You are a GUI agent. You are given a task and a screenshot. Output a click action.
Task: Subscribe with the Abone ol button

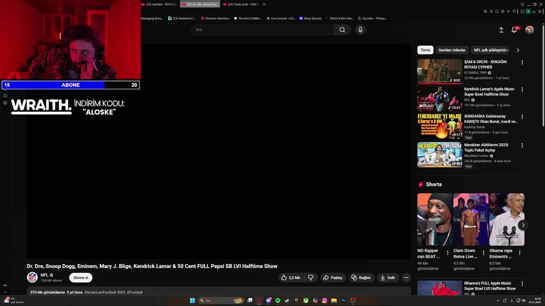coord(81,278)
